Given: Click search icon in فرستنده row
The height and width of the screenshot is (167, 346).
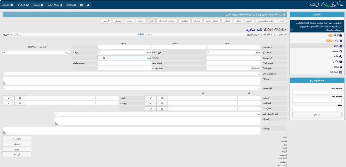Looking at the screenshot, I should pos(162,98).
